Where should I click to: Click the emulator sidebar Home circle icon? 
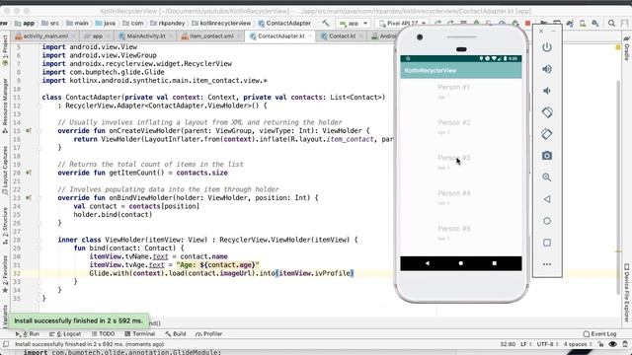[547, 221]
